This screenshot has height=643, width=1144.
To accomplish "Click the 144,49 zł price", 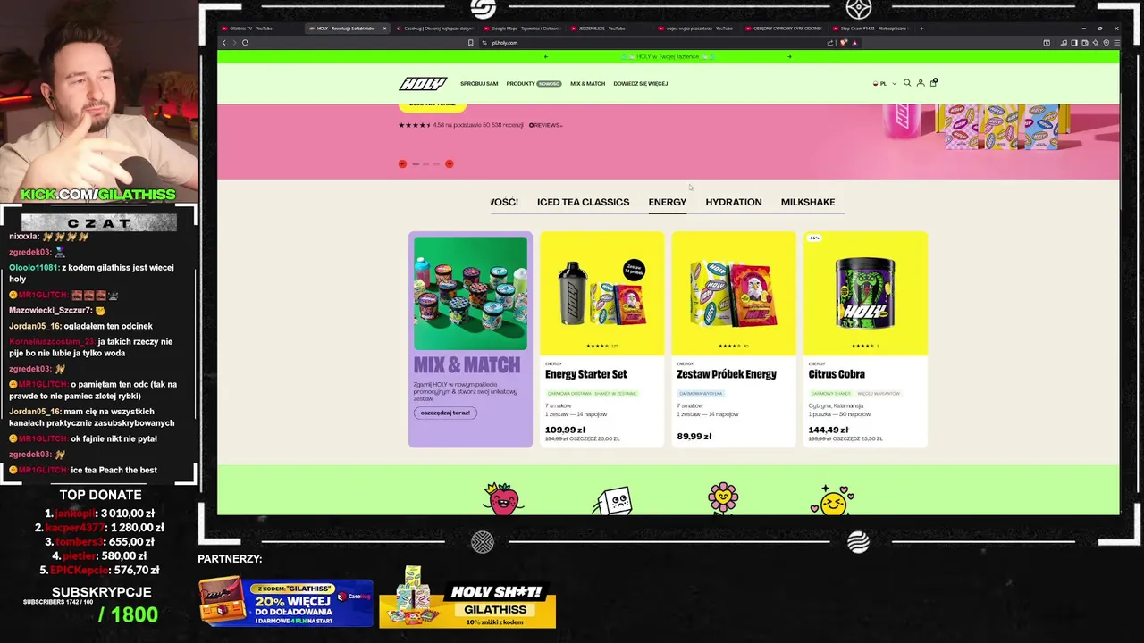I will click(x=829, y=430).
